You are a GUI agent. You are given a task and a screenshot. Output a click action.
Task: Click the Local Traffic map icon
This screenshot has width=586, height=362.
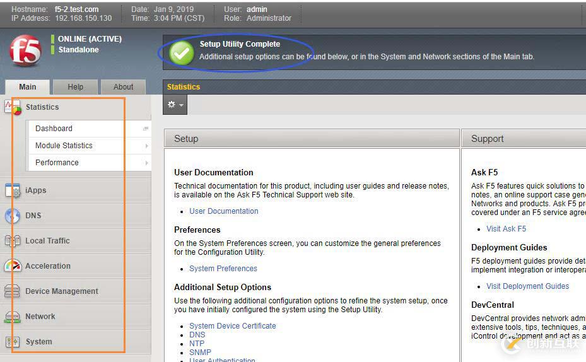tap(13, 241)
